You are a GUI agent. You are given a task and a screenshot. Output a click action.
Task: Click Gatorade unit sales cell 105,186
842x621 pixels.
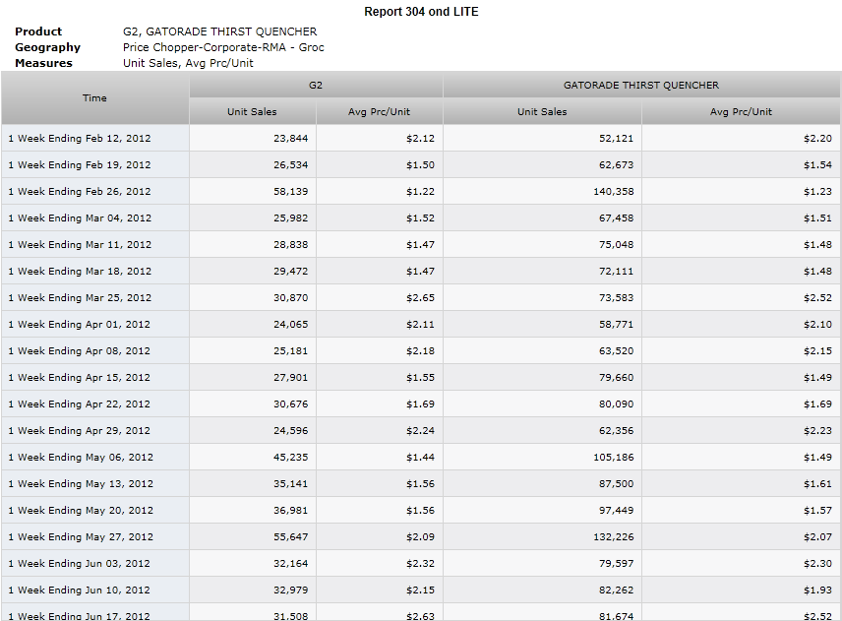click(542, 458)
